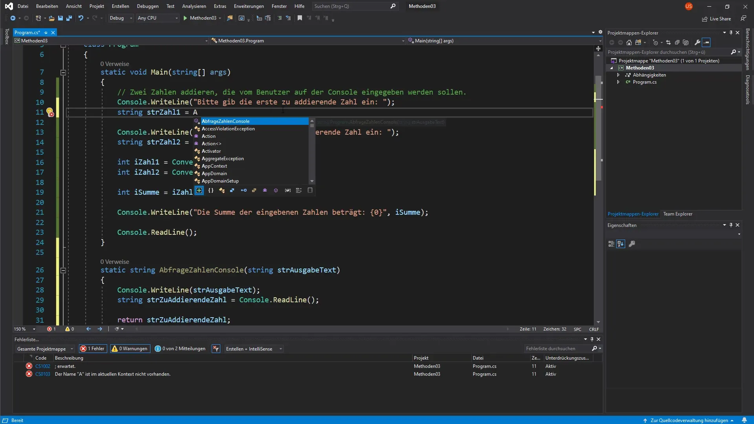Click the CS0103 error code link
Screen dimensions: 754x424
pyautogui.click(x=43, y=374)
